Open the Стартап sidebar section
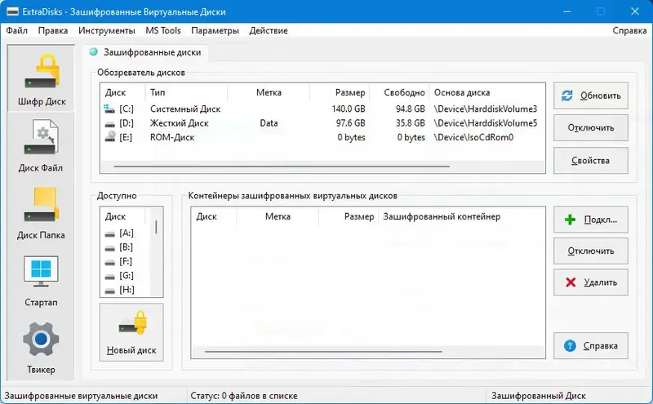 point(42,280)
